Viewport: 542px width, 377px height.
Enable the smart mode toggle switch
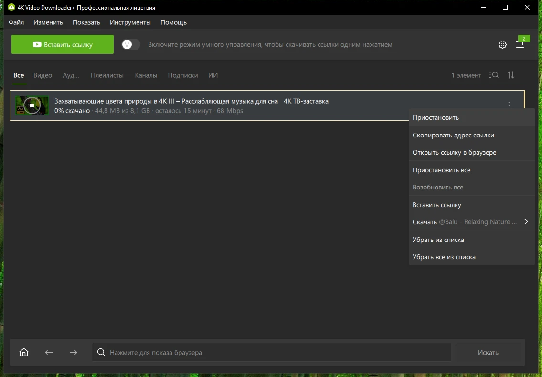point(131,44)
